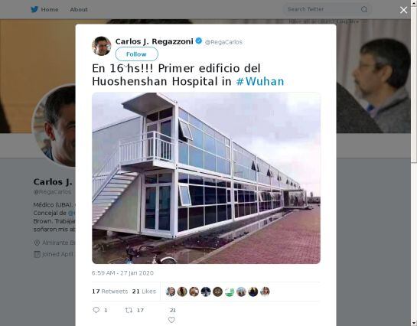Open the @RegaCarlos handle link
This screenshot has height=326, width=417.
pos(223,42)
